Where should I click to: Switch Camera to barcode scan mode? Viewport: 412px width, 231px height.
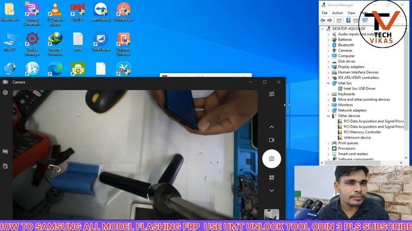coord(272,178)
